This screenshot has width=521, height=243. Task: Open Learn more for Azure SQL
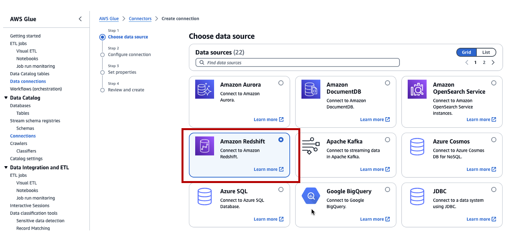269,219
